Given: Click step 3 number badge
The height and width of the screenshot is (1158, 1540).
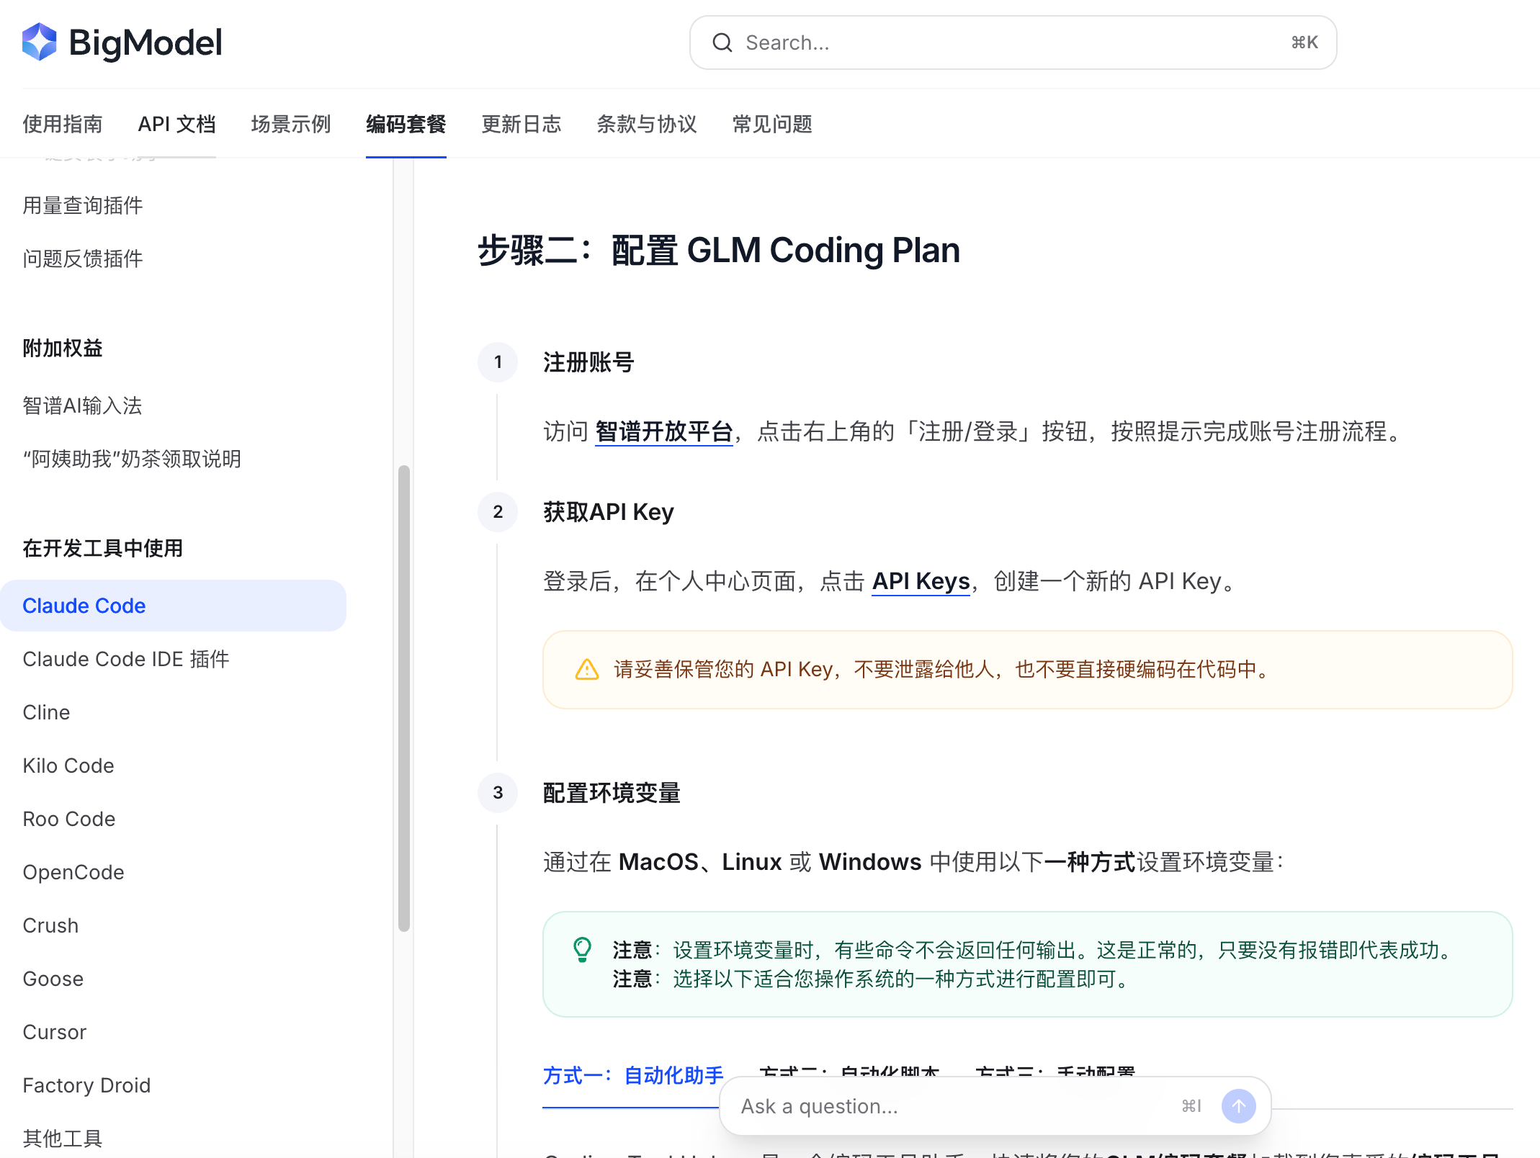Looking at the screenshot, I should pos(498,793).
